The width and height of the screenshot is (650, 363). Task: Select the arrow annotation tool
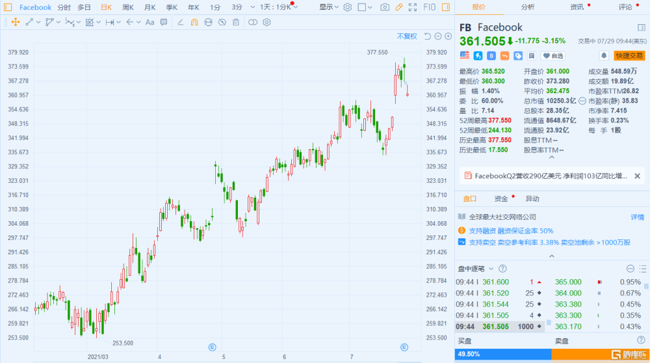[130, 22]
